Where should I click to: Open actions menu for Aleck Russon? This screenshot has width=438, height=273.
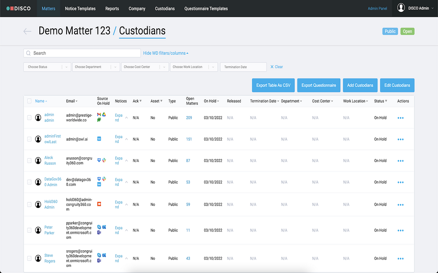coord(400,161)
